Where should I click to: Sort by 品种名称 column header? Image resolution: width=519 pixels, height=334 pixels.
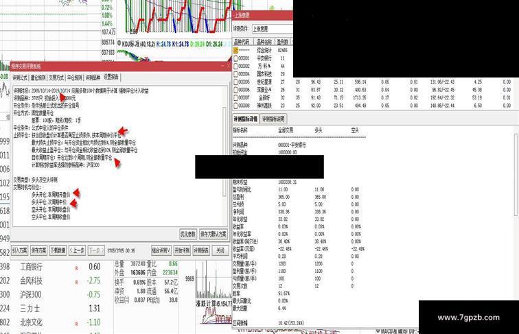[x=264, y=42]
